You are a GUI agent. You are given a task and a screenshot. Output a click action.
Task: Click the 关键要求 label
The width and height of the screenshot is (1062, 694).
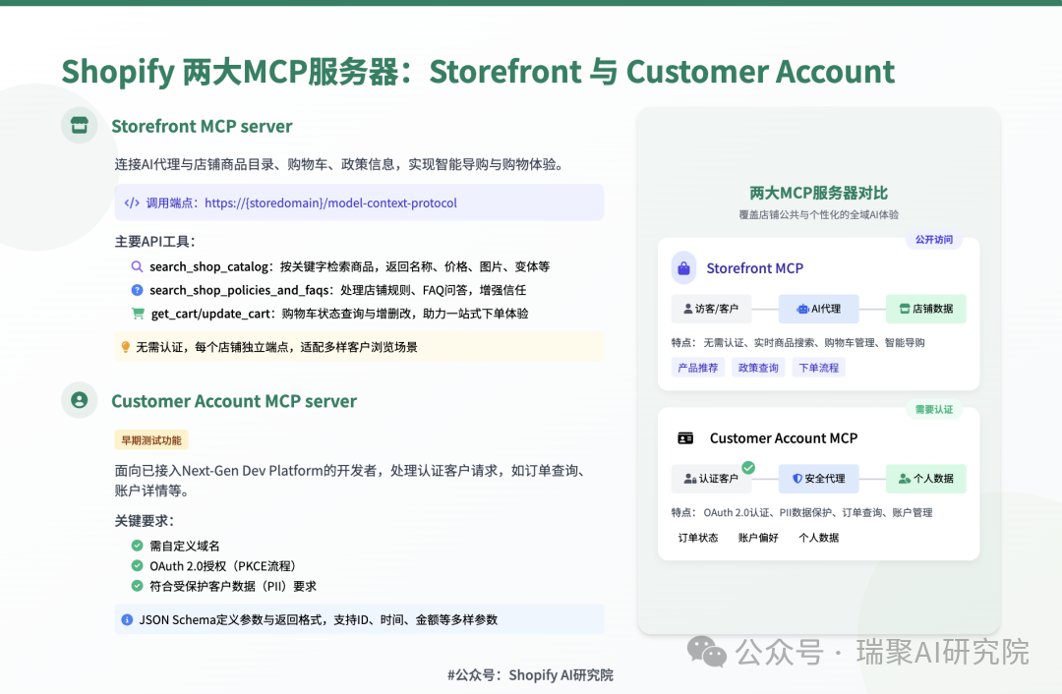[145, 521]
